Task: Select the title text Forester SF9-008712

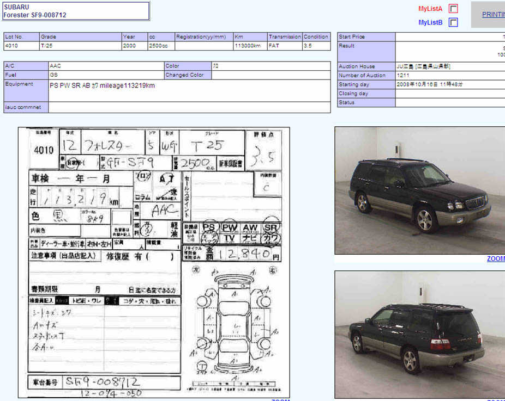Action: coord(35,15)
